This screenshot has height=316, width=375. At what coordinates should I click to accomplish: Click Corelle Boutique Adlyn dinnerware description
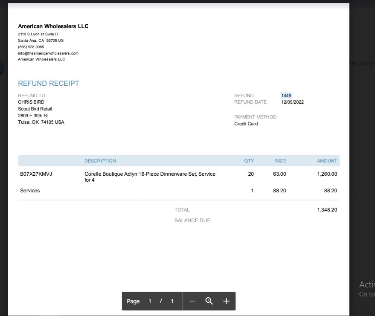tap(150, 177)
